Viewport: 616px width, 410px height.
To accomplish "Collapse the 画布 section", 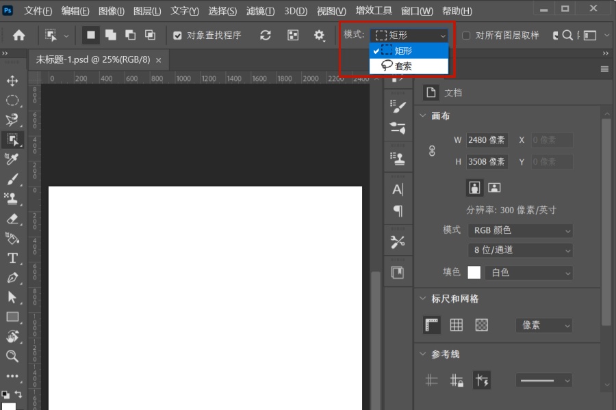I will [x=423, y=115].
